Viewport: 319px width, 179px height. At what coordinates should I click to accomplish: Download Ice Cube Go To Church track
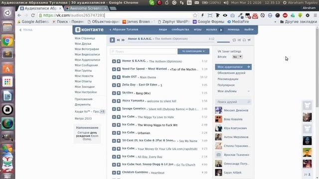pos(119,165)
